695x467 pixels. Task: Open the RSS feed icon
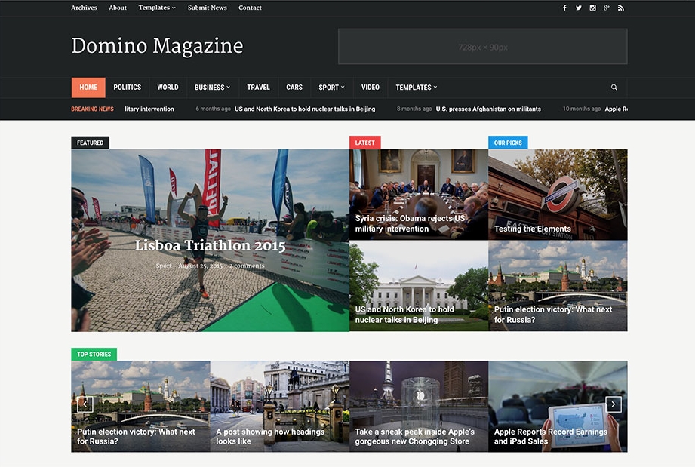(620, 8)
